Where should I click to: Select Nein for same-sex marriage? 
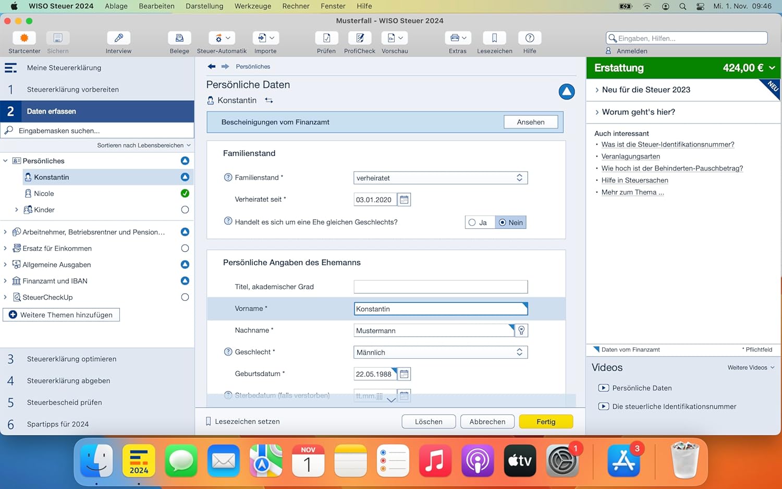[510, 223]
